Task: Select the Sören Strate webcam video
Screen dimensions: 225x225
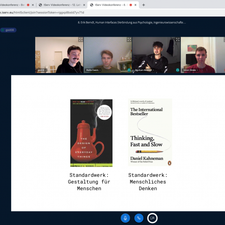Action: pos(203,55)
